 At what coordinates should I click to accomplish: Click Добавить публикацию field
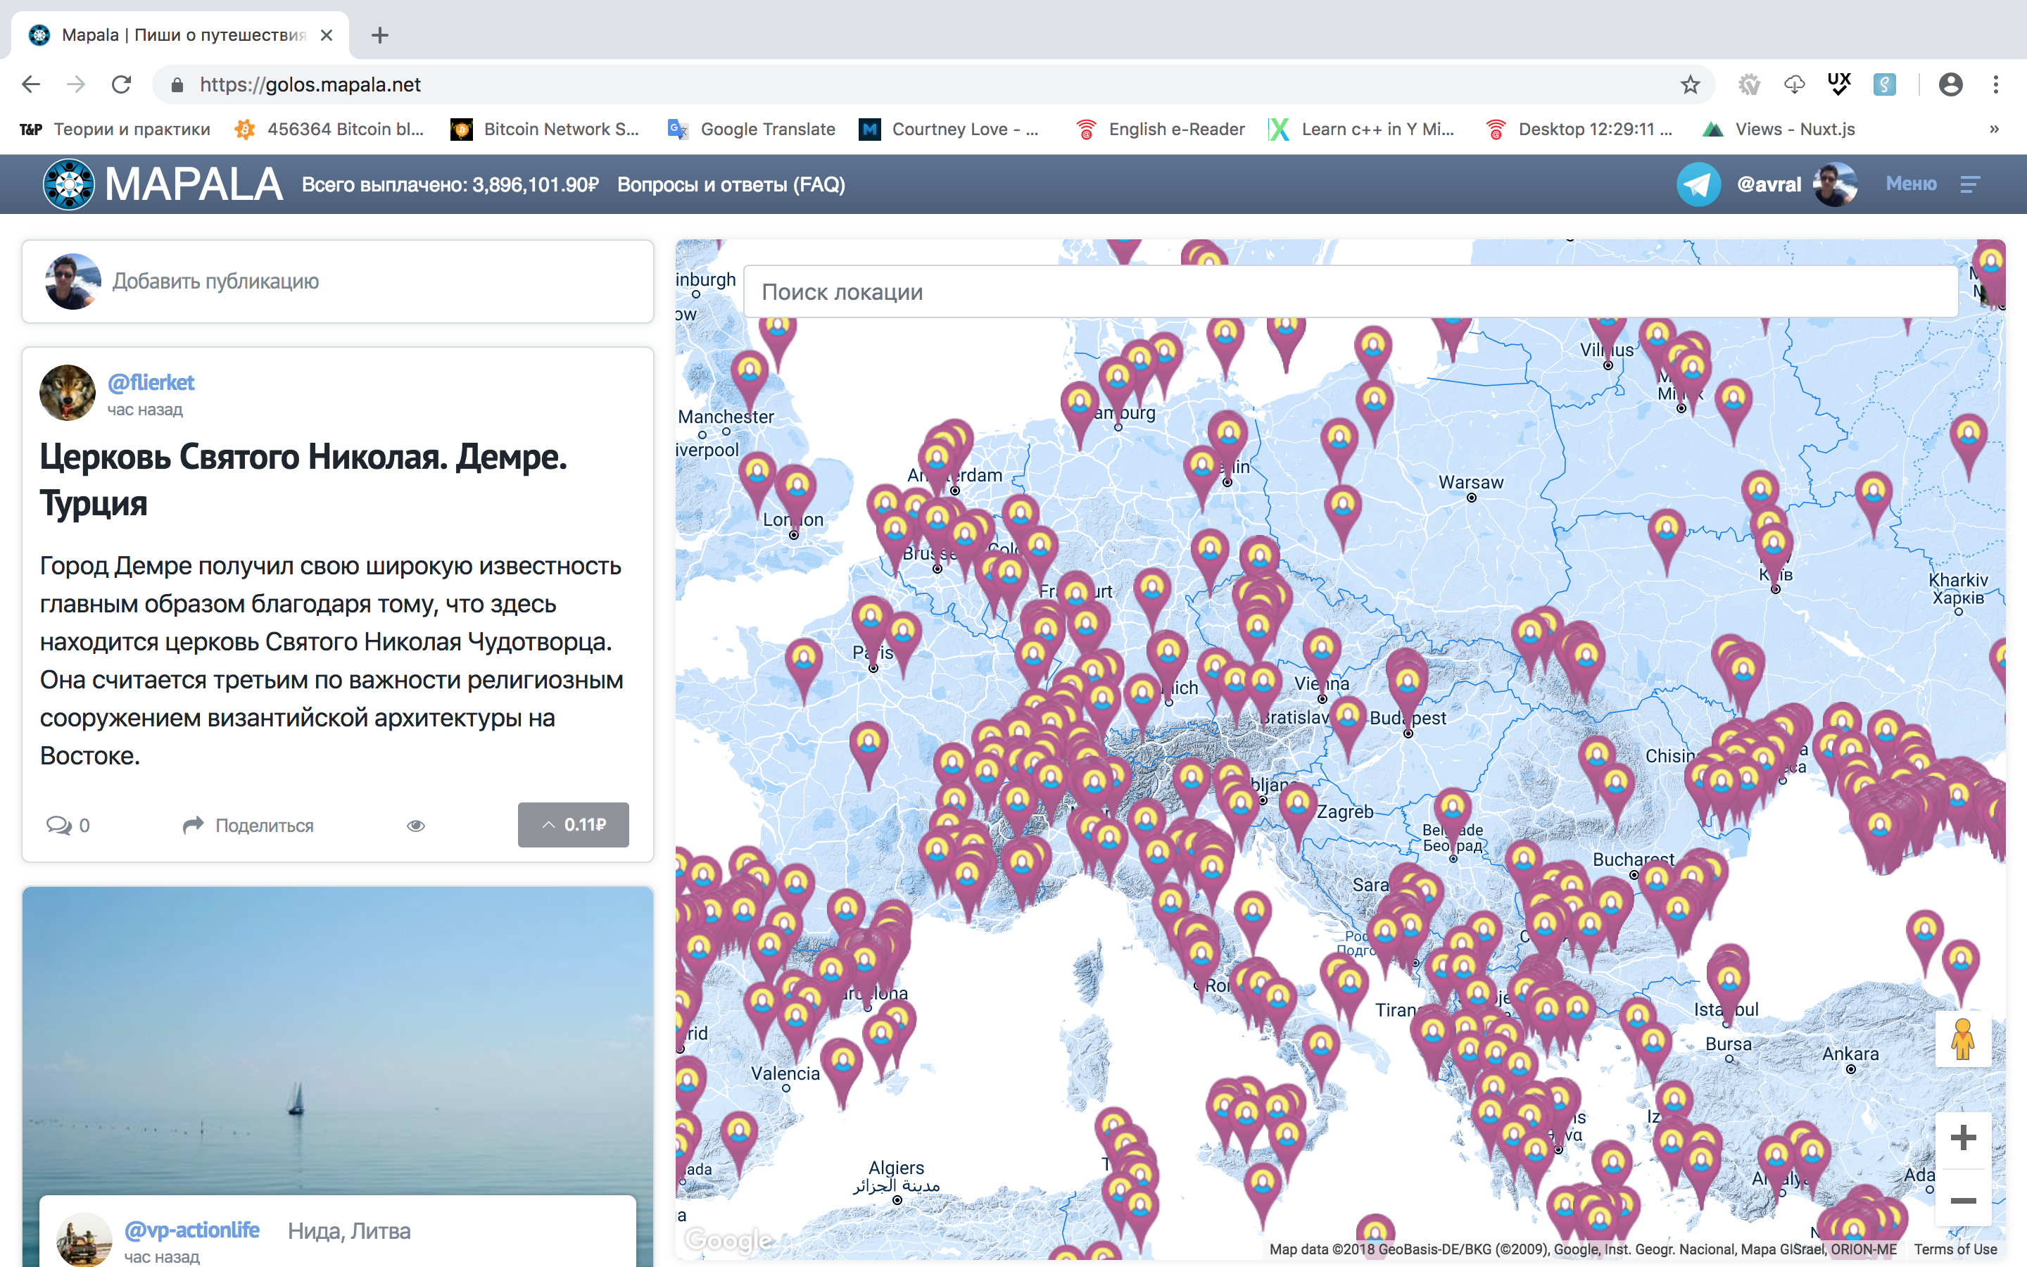(x=338, y=282)
